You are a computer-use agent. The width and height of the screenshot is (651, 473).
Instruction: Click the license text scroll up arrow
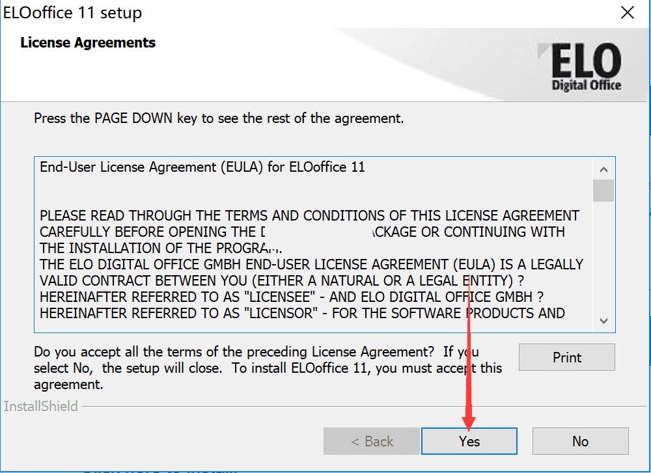pyautogui.click(x=603, y=170)
